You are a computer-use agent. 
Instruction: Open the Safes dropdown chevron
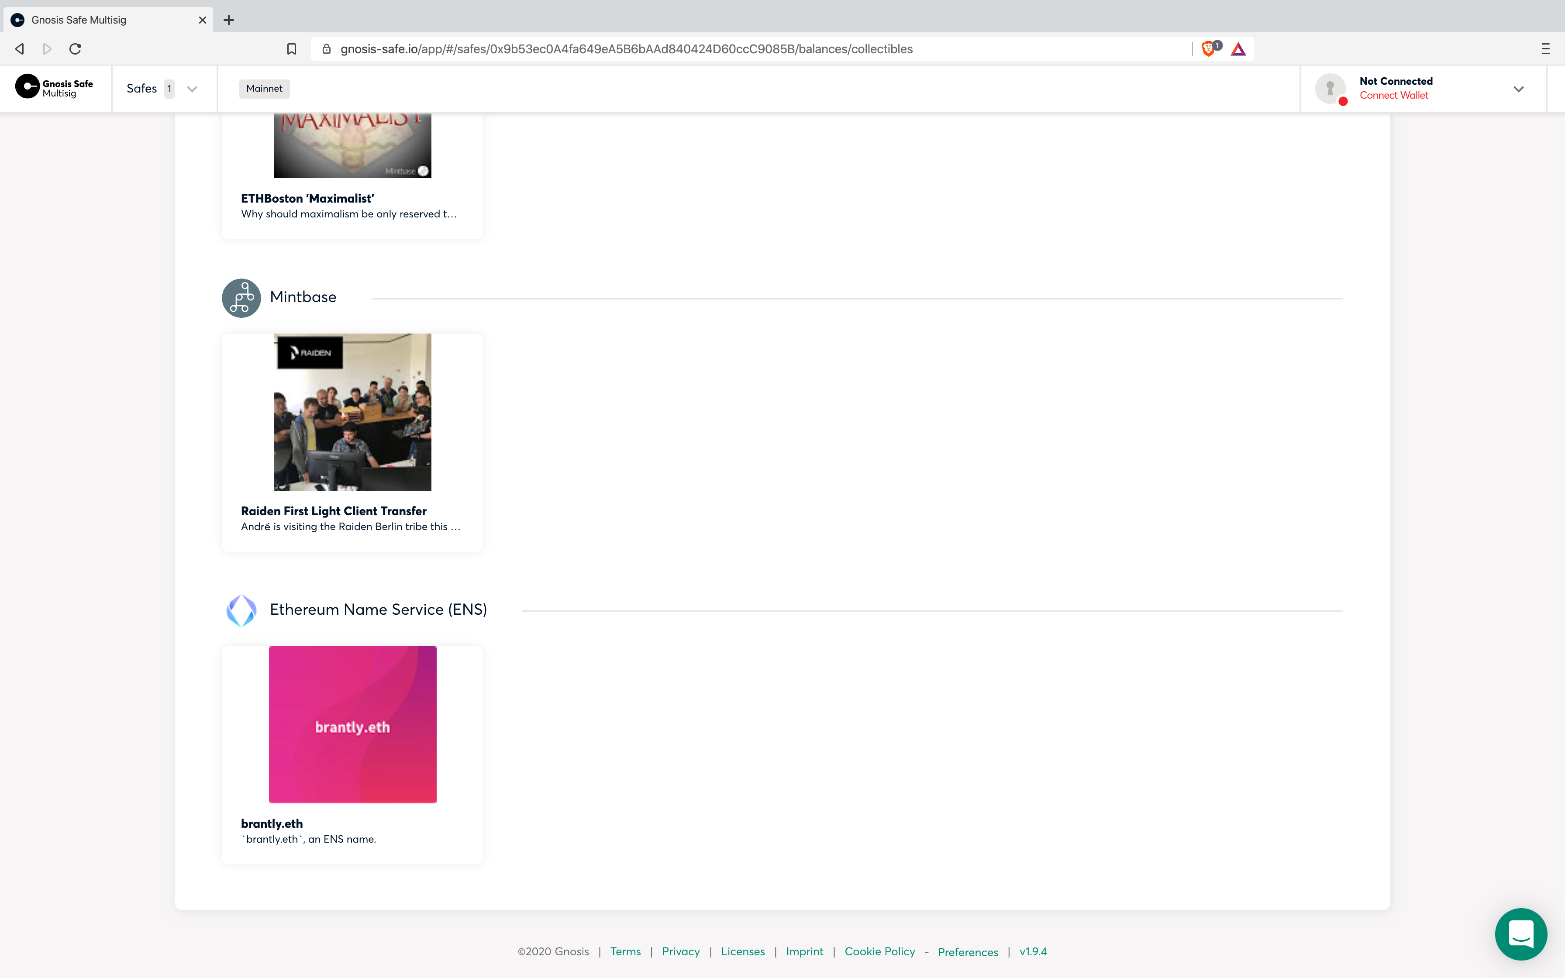(x=192, y=89)
